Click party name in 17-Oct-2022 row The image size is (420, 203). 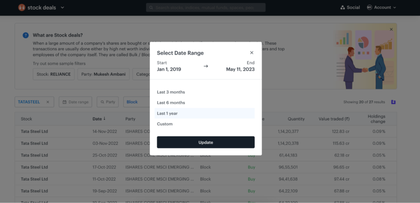(160, 167)
